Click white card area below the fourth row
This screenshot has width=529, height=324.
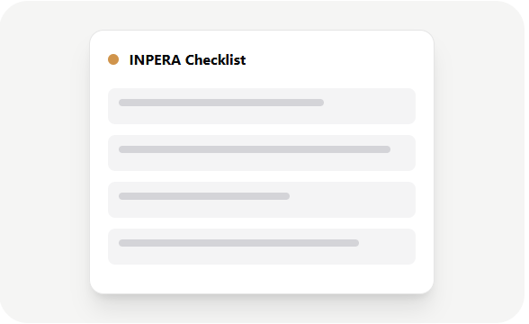pyautogui.click(x=262, y=278)
